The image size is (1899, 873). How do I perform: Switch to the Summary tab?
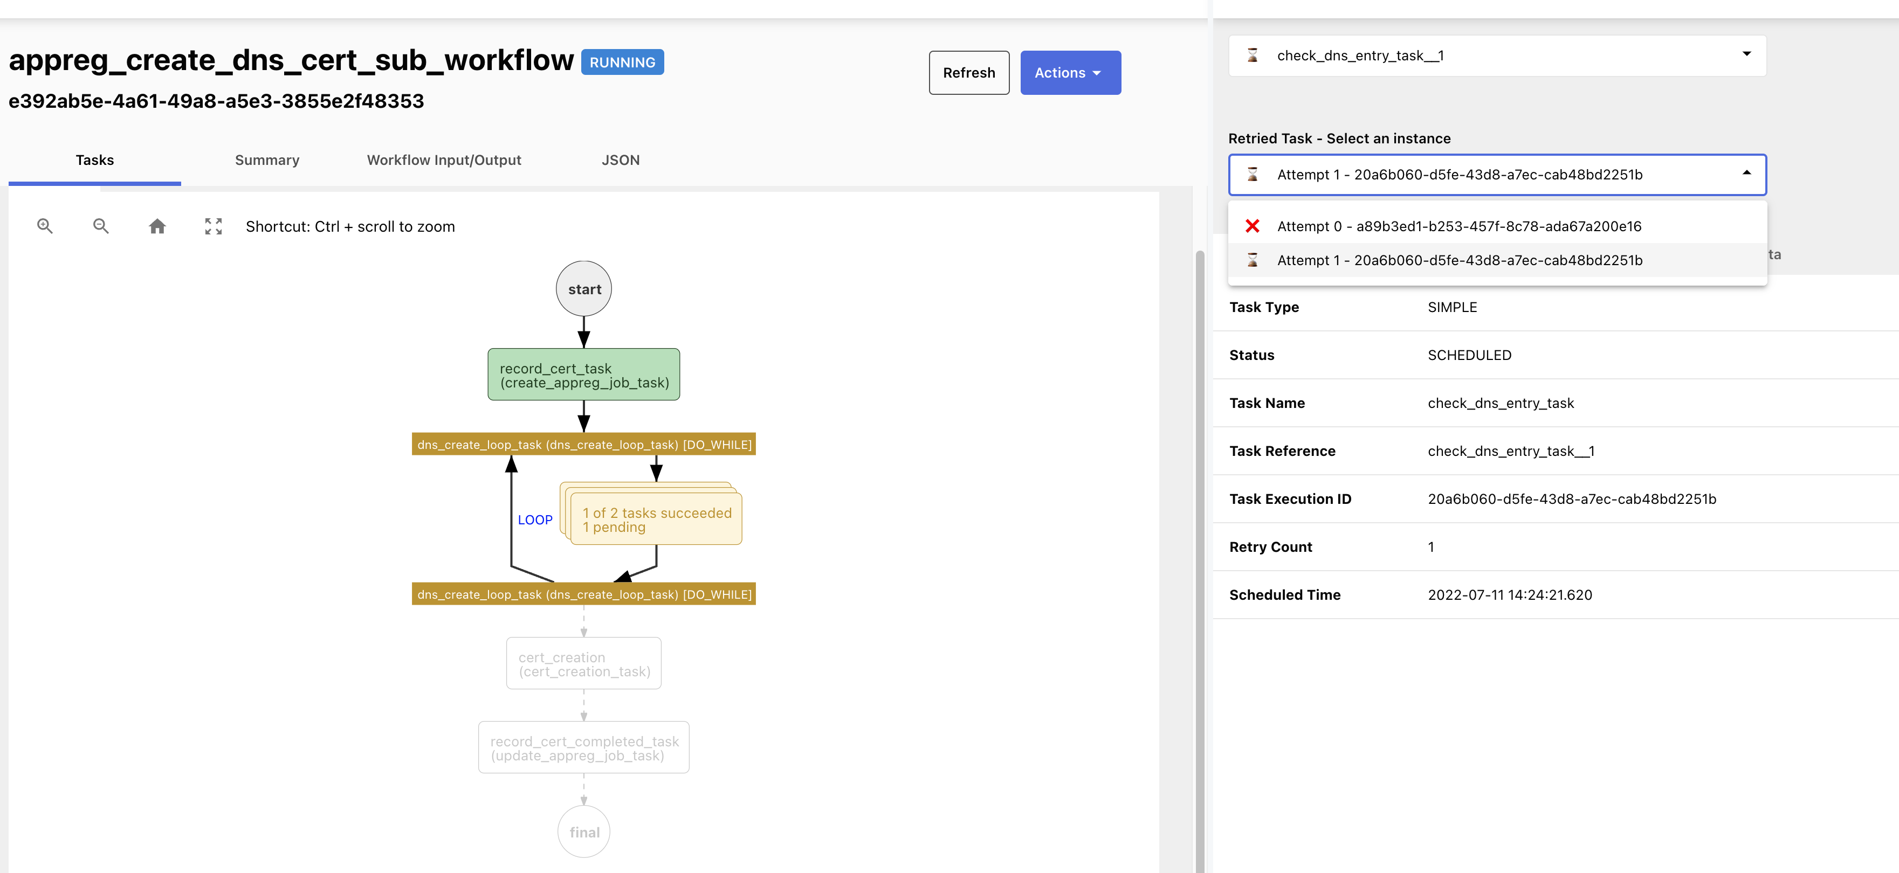tap(267, 160)
